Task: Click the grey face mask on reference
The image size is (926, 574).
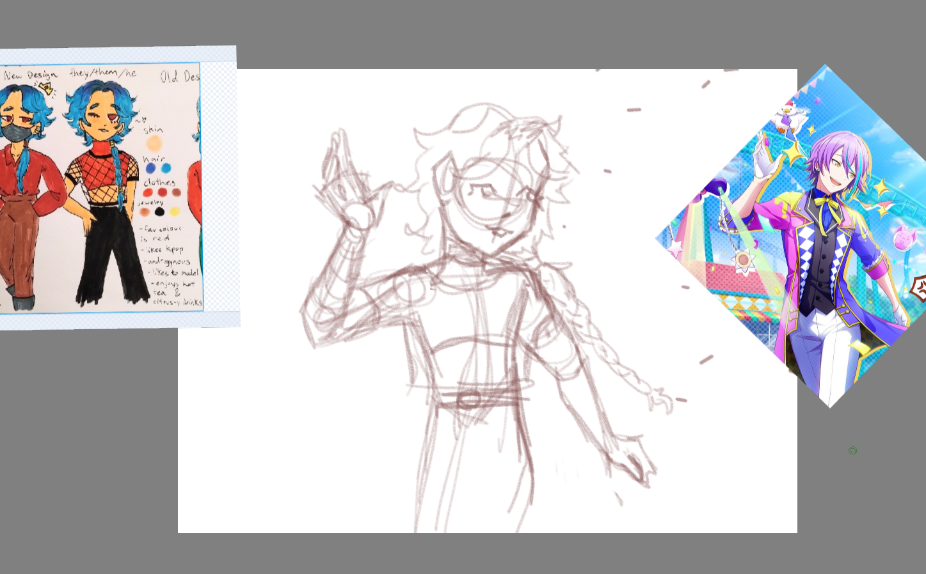Action: point(14,133)
